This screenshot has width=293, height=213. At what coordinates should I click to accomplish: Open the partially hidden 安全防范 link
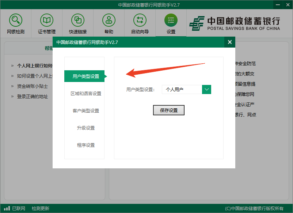tap(246, 64)
